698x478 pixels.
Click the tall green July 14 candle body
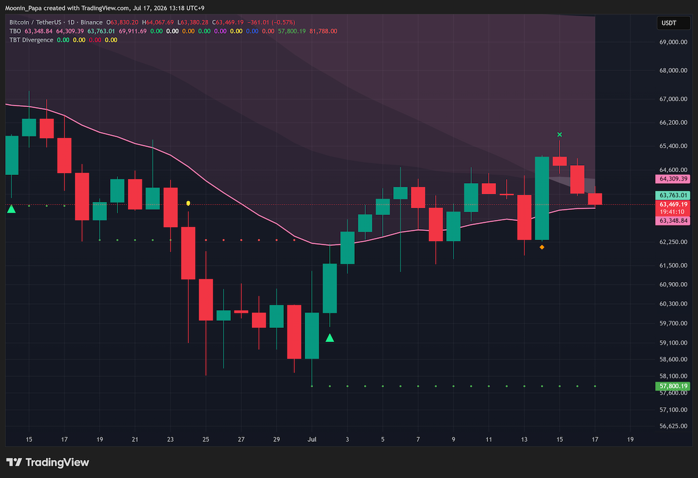[x=542, y=198]
